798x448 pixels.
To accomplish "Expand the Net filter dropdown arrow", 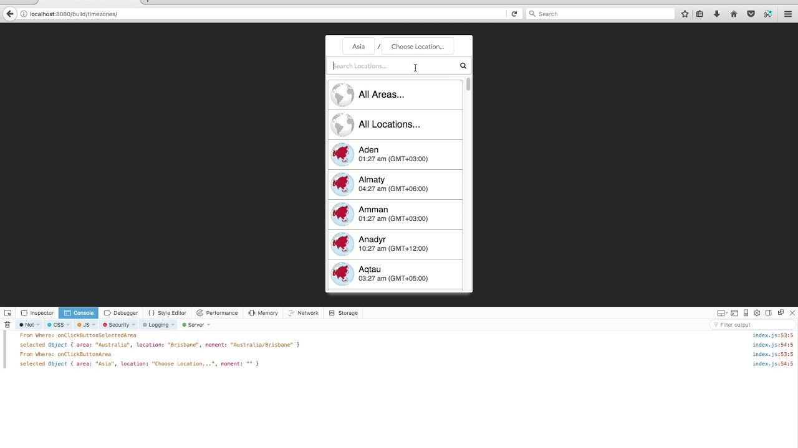I will click(38, 325).
